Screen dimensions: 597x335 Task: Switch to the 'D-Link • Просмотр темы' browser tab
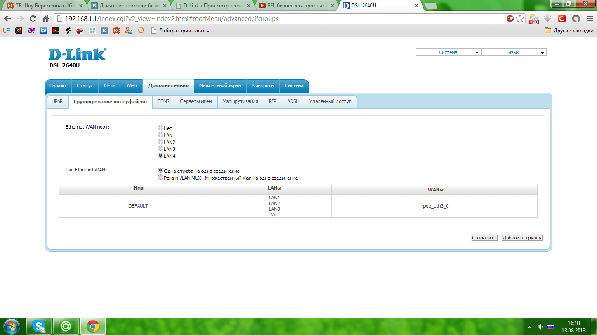213,6
